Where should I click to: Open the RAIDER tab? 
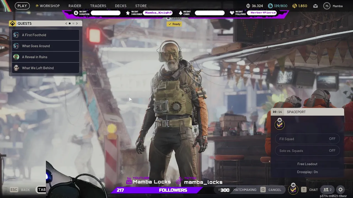pos(75,6)
